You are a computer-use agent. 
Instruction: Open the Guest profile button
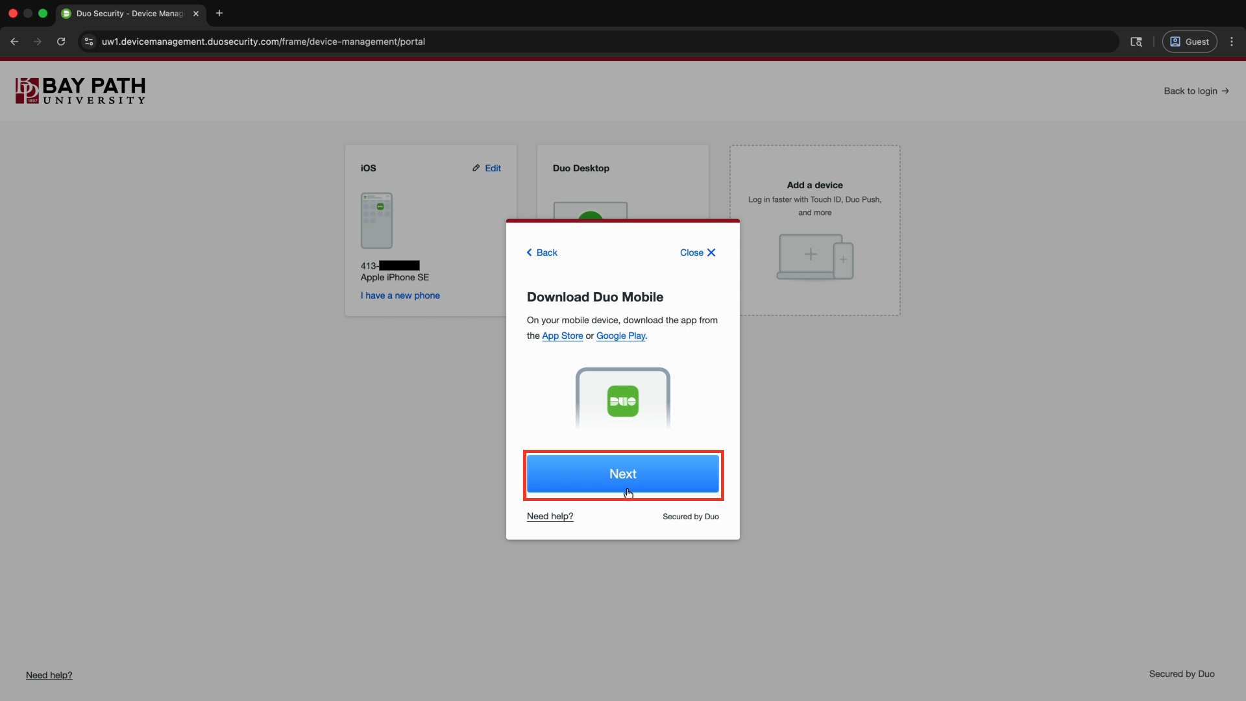pyautogui.click(x=1190, y=42)
